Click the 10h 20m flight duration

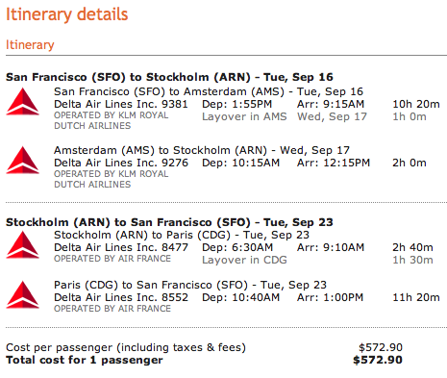click(416, 104)
